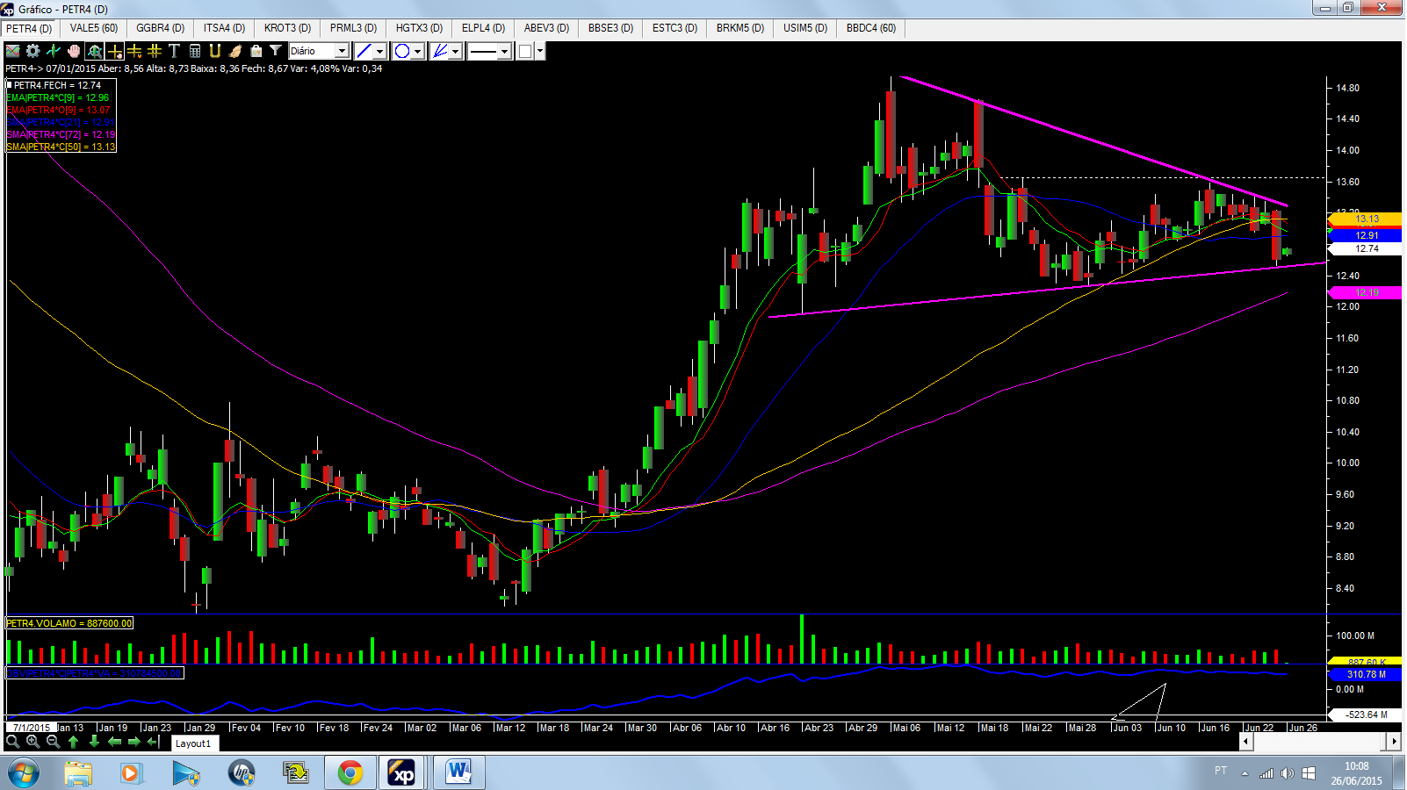Select the text annotation T tool
The image size is (1407, 790).
[x=174, y=51]
